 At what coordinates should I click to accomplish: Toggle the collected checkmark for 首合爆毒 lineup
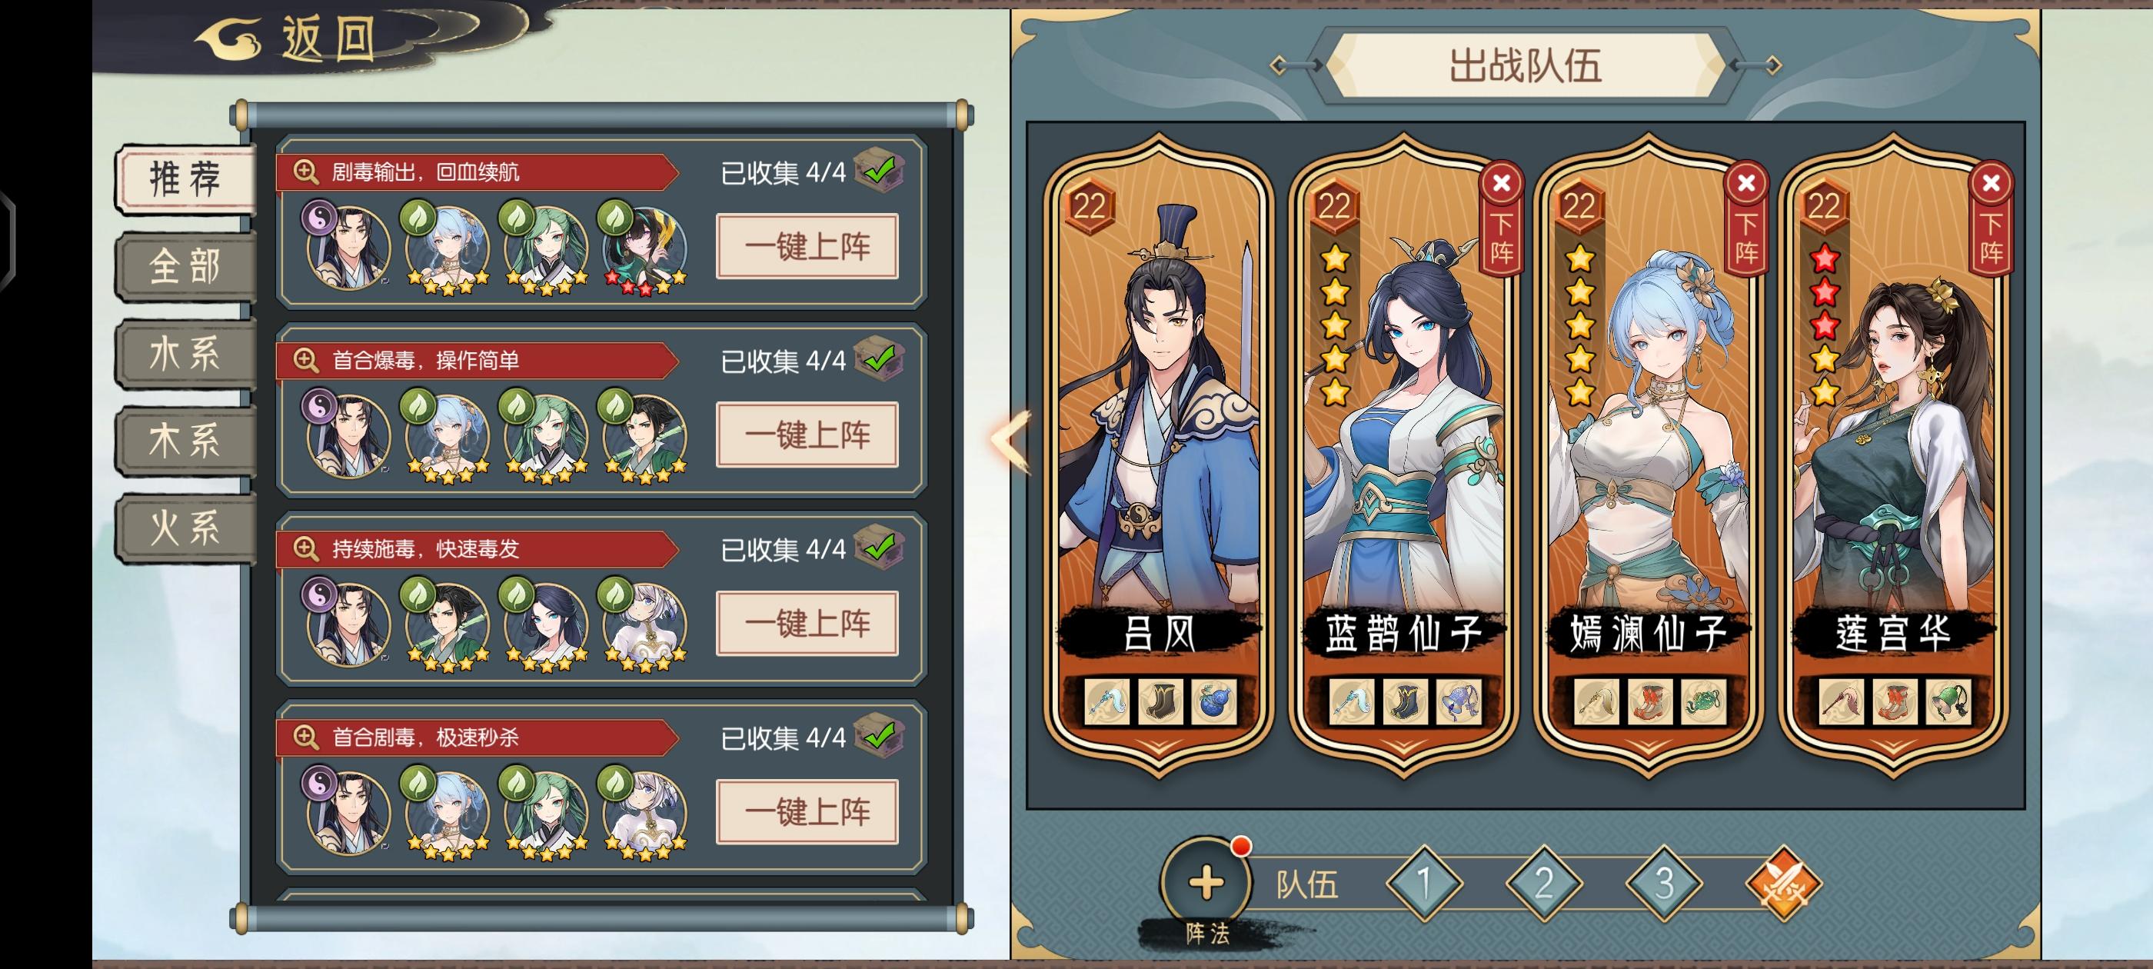tap(879, 361)
